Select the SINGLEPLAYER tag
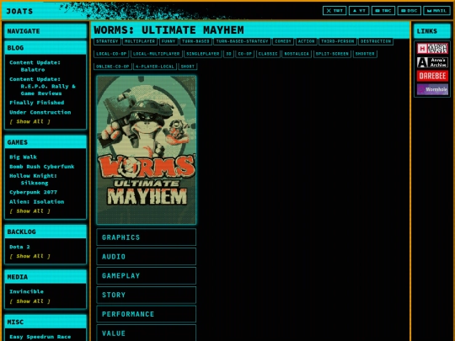The width and height of the screenshot is (455, 341). pos(203,54)
